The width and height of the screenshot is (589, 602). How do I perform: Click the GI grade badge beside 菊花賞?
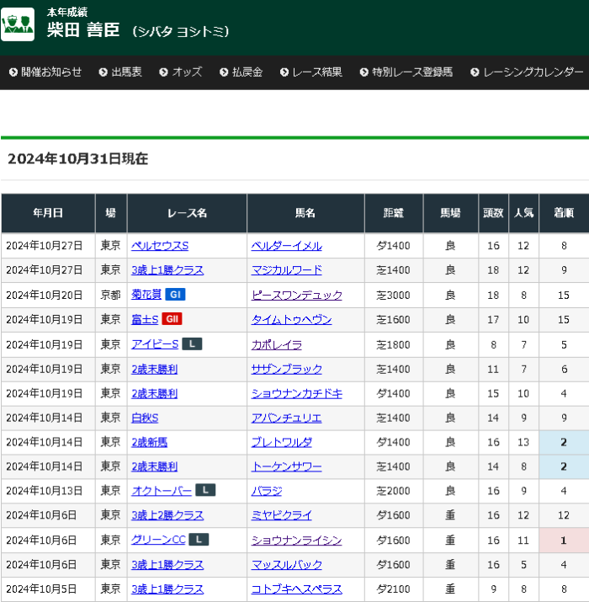(x=175, y=295)
